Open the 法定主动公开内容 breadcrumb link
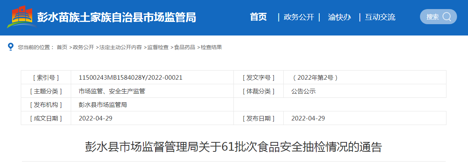This screenshot has width=468, height=165. point(120,47)
